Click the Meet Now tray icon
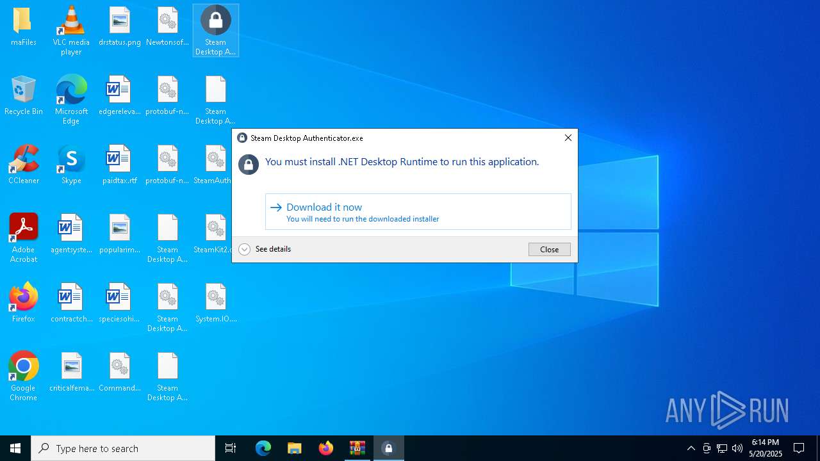 (x=707, y=448)
